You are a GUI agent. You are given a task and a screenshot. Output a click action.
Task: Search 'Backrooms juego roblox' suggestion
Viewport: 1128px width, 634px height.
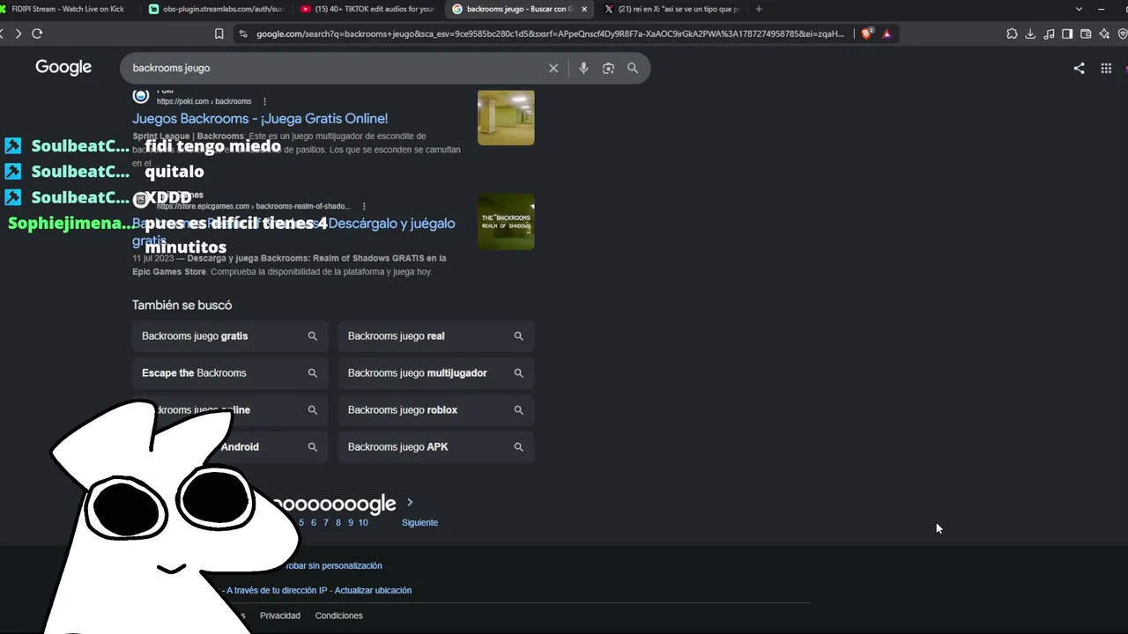pyautogui.click(x=436, y=410)
